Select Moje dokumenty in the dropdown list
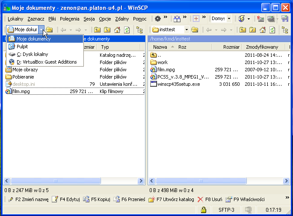The height and width of the screenshot is (216, 293). (45, 39)
